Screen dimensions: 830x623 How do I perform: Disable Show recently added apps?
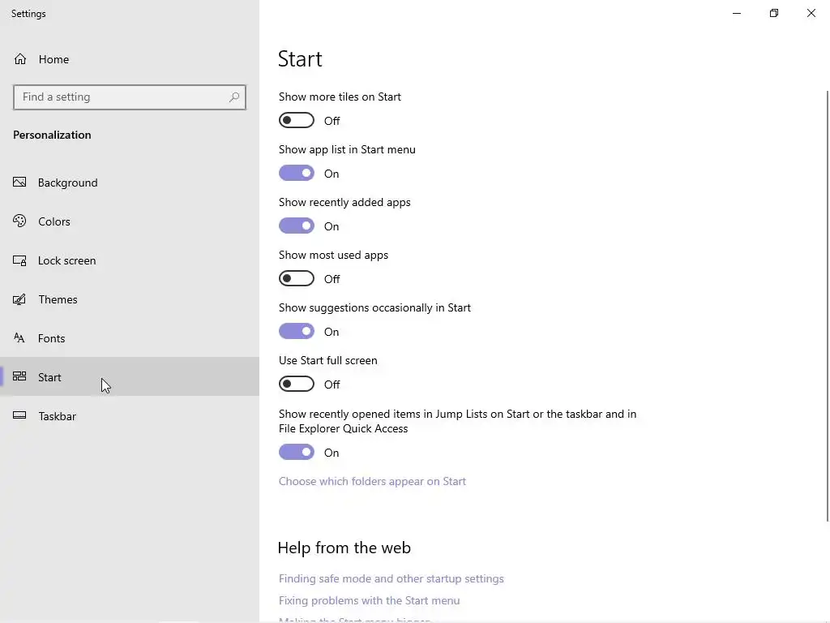tap(297, 226)
